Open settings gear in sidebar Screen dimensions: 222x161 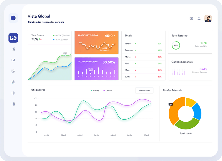(13, 93)
